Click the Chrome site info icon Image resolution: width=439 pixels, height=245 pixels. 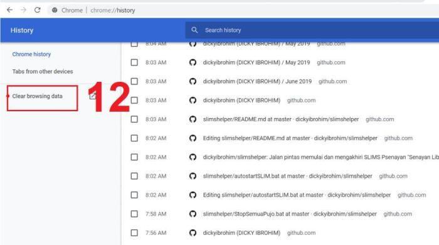click(55, 11)
